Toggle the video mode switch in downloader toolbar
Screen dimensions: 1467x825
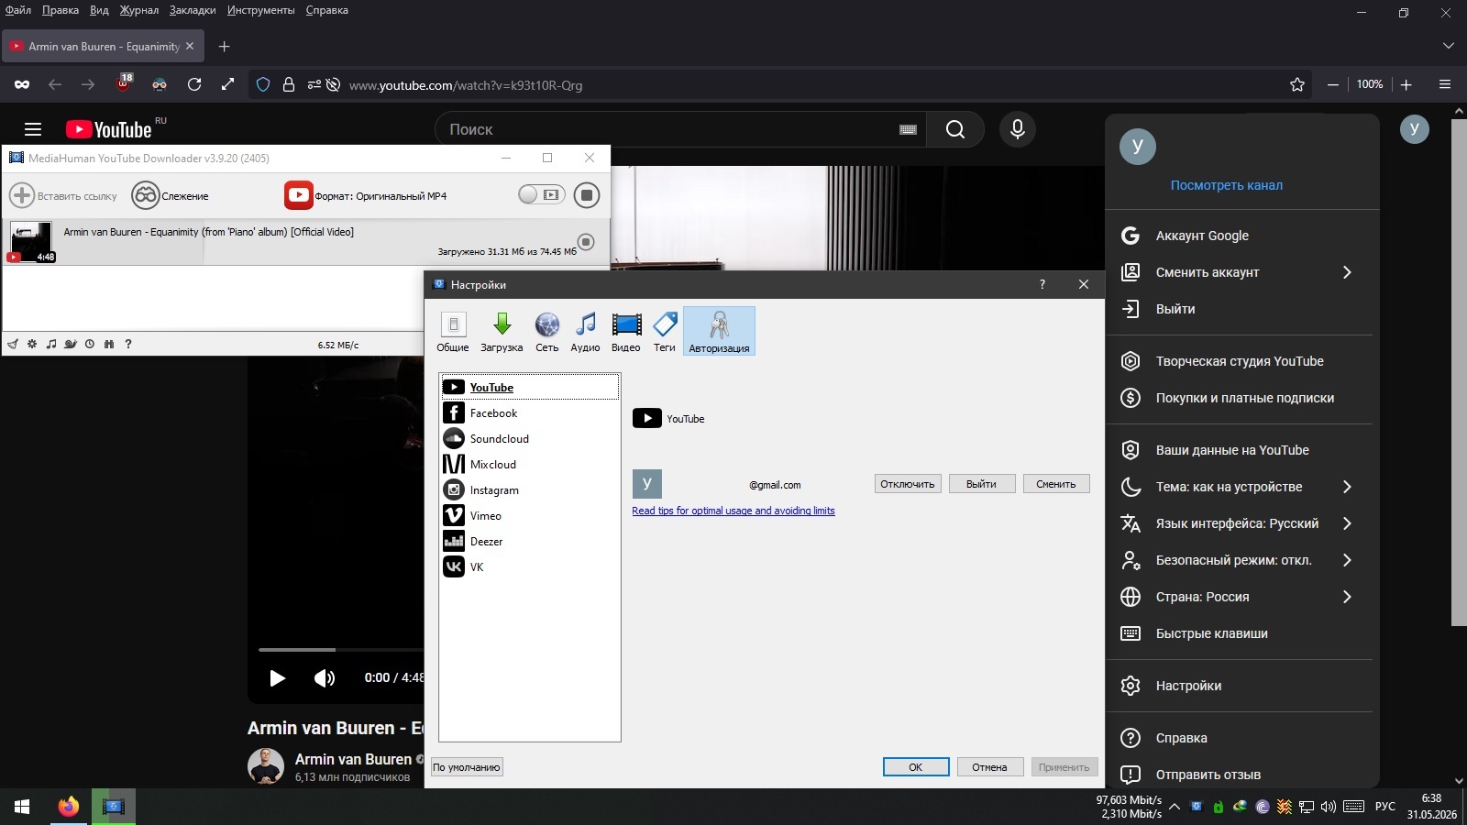[541, 194]
